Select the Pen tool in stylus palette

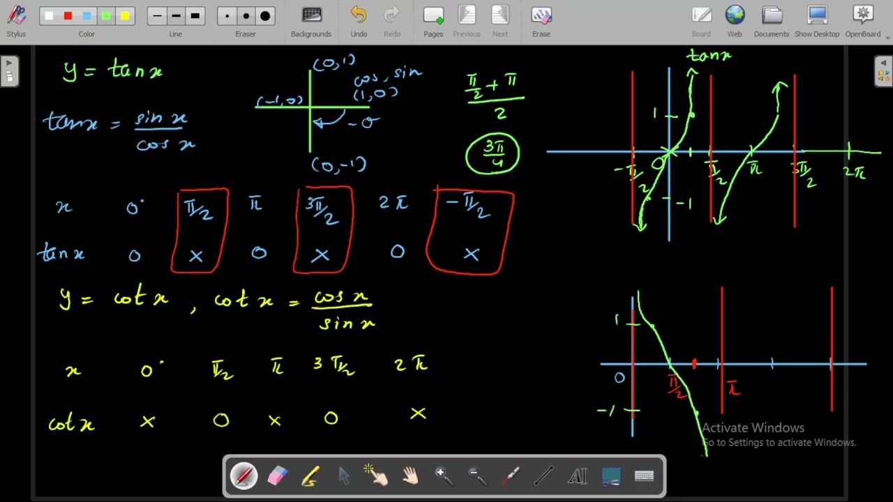tap(243, 476)
